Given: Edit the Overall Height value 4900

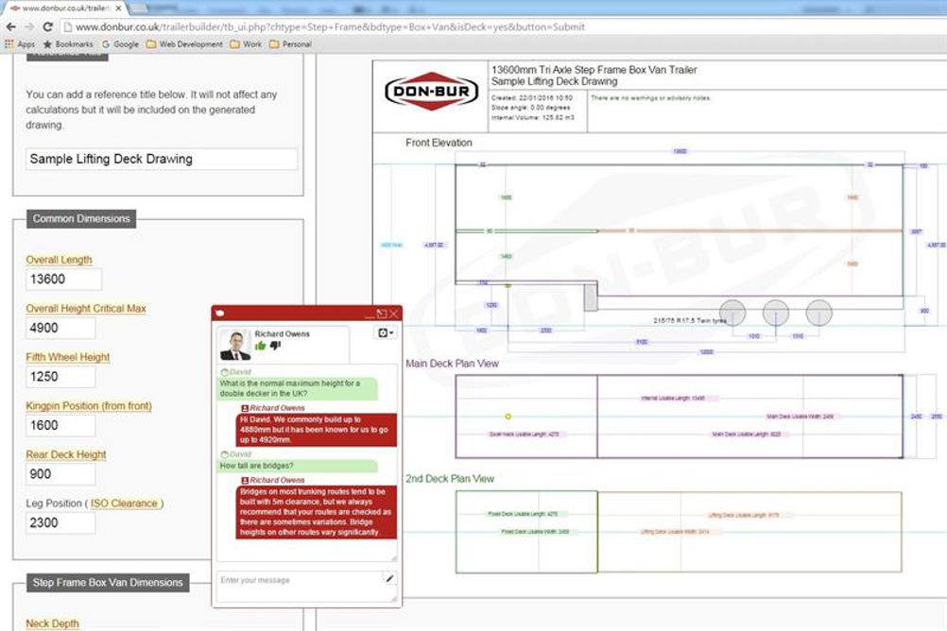Looking at the screenshot, I should [60, 328].
